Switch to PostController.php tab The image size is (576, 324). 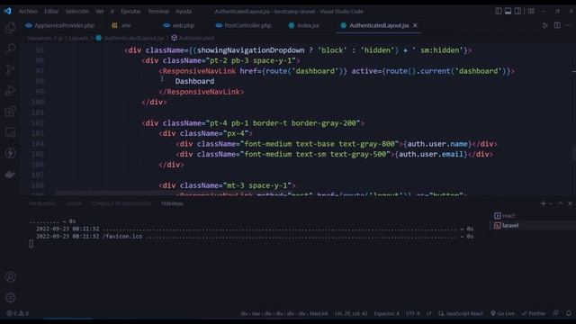pyautogui.click(x=244, y=25)
